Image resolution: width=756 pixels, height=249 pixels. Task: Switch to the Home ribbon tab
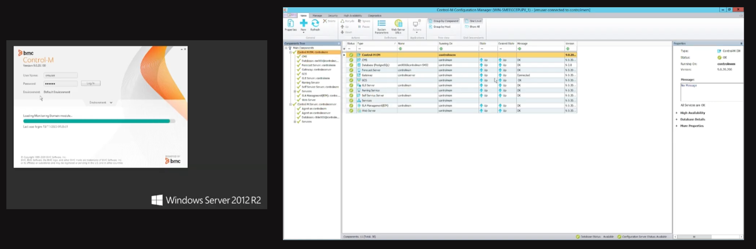(303, 15)
